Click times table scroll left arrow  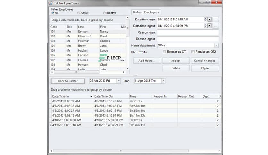click(51, 151)
